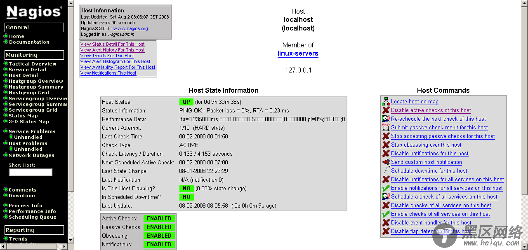Screen dimensions: 528x250
Task: Open Home in the sidebar
Action: point(16,36)
